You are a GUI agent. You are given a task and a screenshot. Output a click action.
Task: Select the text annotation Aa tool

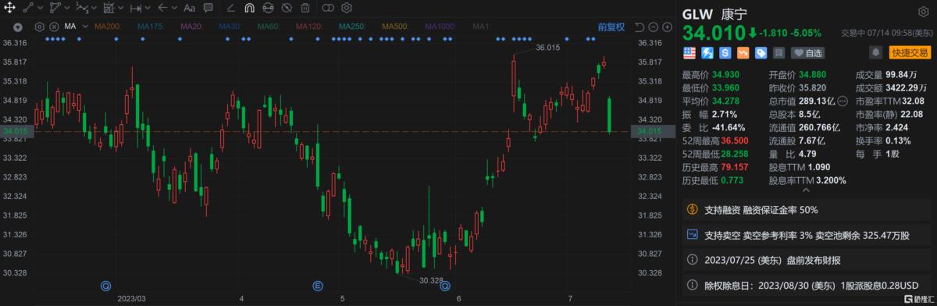pyautogui.click(x=190, y=9)
